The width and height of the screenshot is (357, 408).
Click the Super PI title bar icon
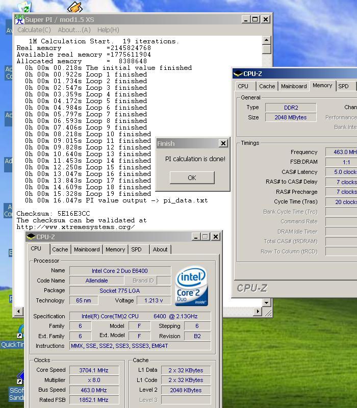tap(19, 19)
